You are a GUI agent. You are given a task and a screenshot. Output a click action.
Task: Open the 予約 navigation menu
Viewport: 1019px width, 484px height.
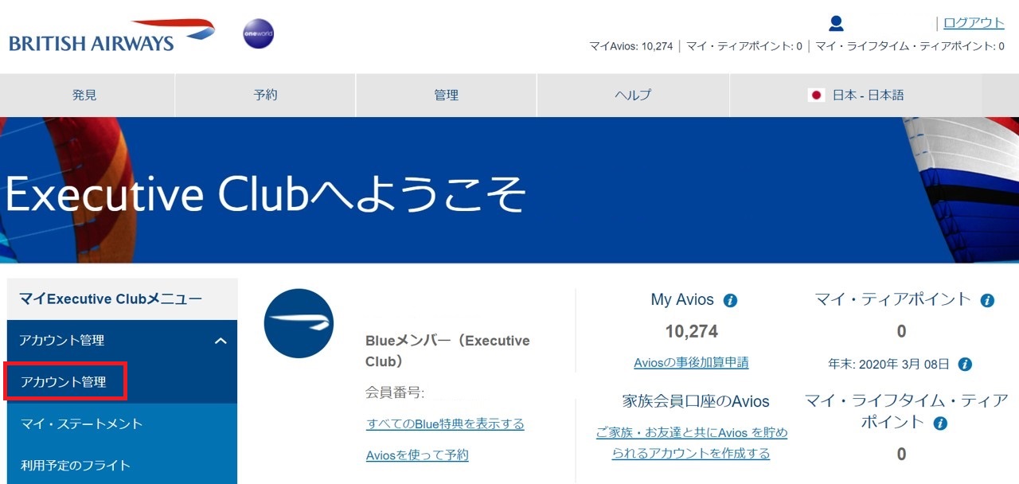click(265, 95)
